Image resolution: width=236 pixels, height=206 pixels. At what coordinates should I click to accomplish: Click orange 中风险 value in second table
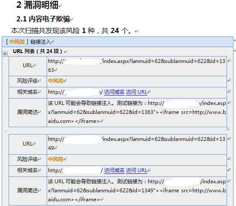56,159
